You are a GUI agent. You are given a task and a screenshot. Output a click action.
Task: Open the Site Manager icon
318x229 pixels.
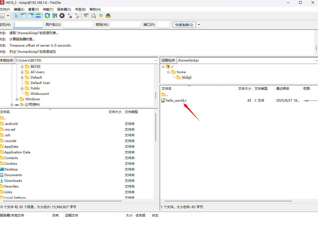[2, 16]
